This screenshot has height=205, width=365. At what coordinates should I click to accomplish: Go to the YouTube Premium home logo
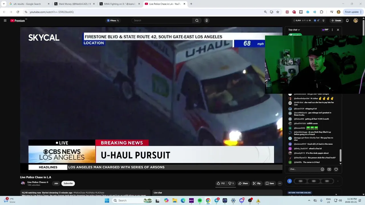18,20
